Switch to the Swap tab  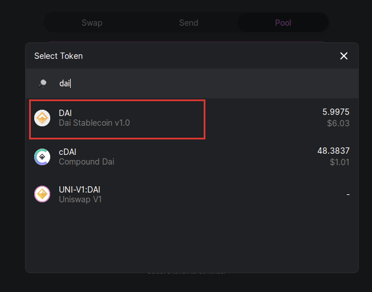pyautogui.click(x=92, y=23)
